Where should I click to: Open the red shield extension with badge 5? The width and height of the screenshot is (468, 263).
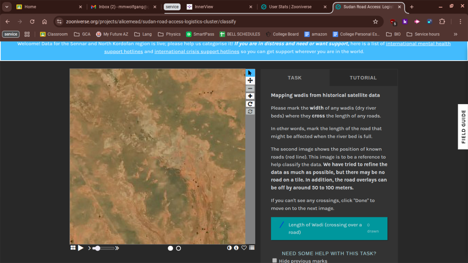click(x=393, y=22)
